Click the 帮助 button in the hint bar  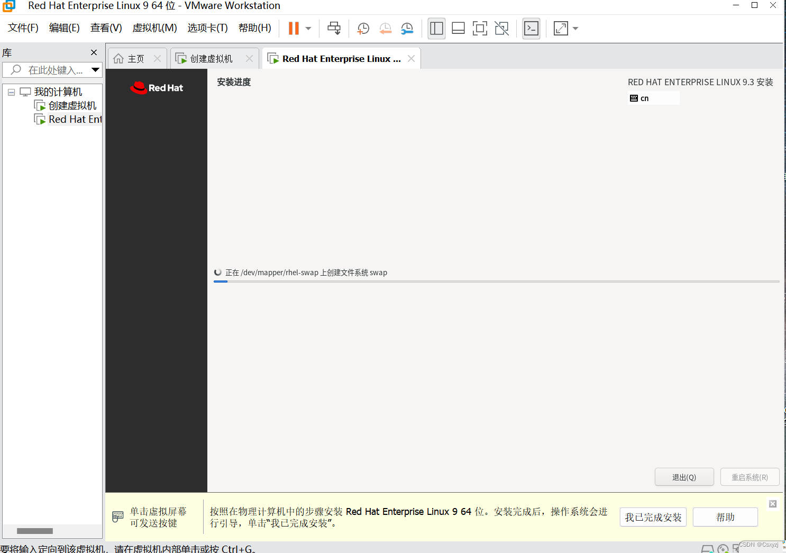click(725, 517)
